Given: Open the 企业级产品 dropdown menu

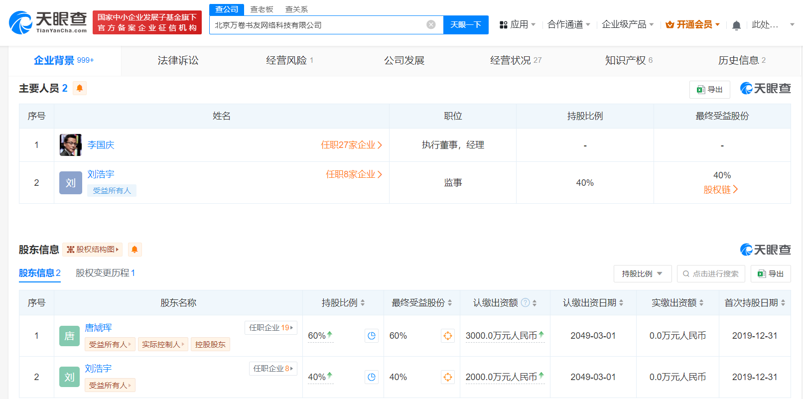Looking at the screenshot, I should pyautogui.click(x=628, y=24).
